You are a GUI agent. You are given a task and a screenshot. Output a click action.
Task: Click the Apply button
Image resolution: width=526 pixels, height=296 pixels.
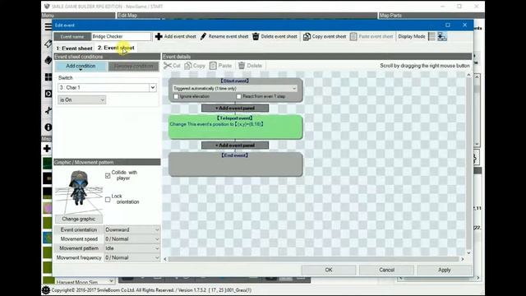pyautogui.click(x=444, y=270)
